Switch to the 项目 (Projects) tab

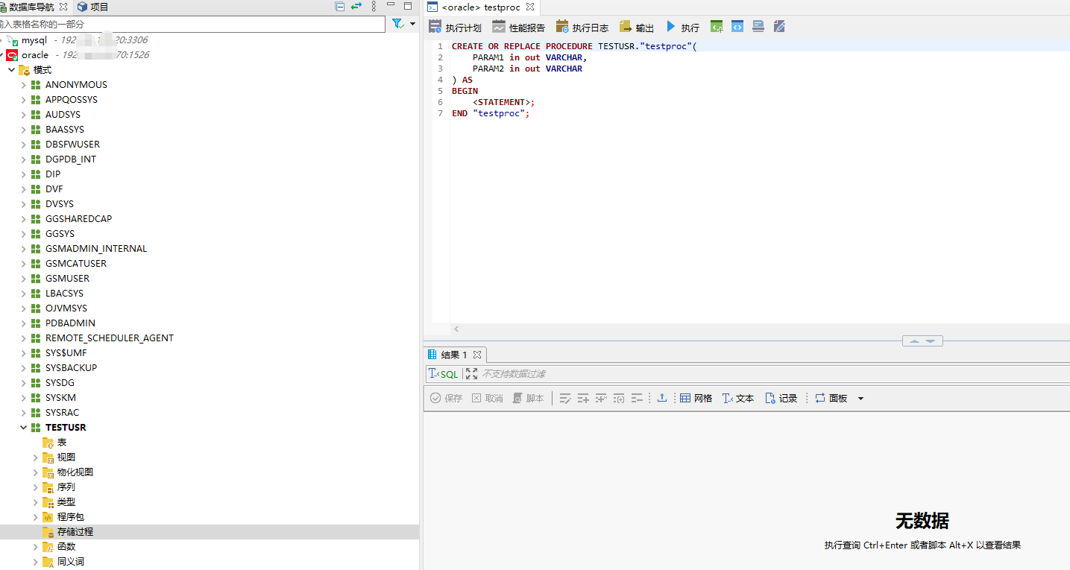click(x=92, y=7)
